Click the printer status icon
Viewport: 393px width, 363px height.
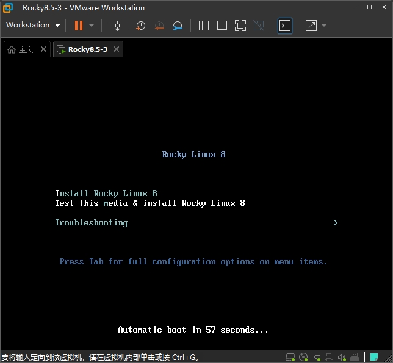click(329, 357)
